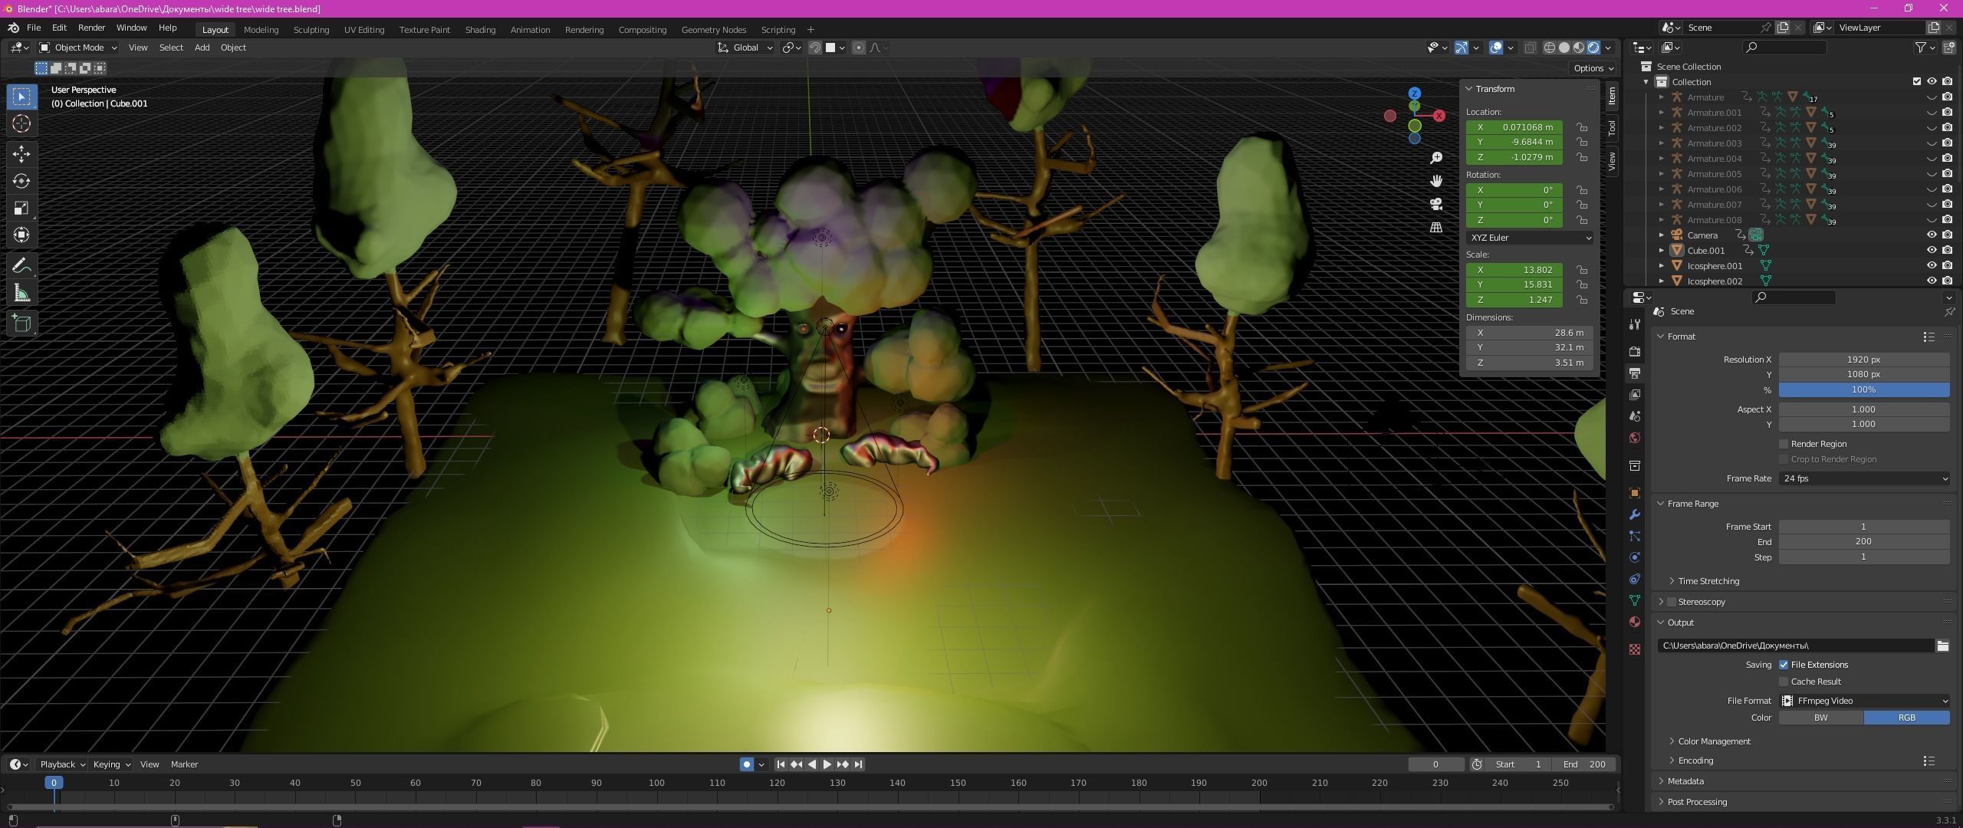
Task: Select the Transform tool
Action: pyautogui.click(x=21, y=235)
